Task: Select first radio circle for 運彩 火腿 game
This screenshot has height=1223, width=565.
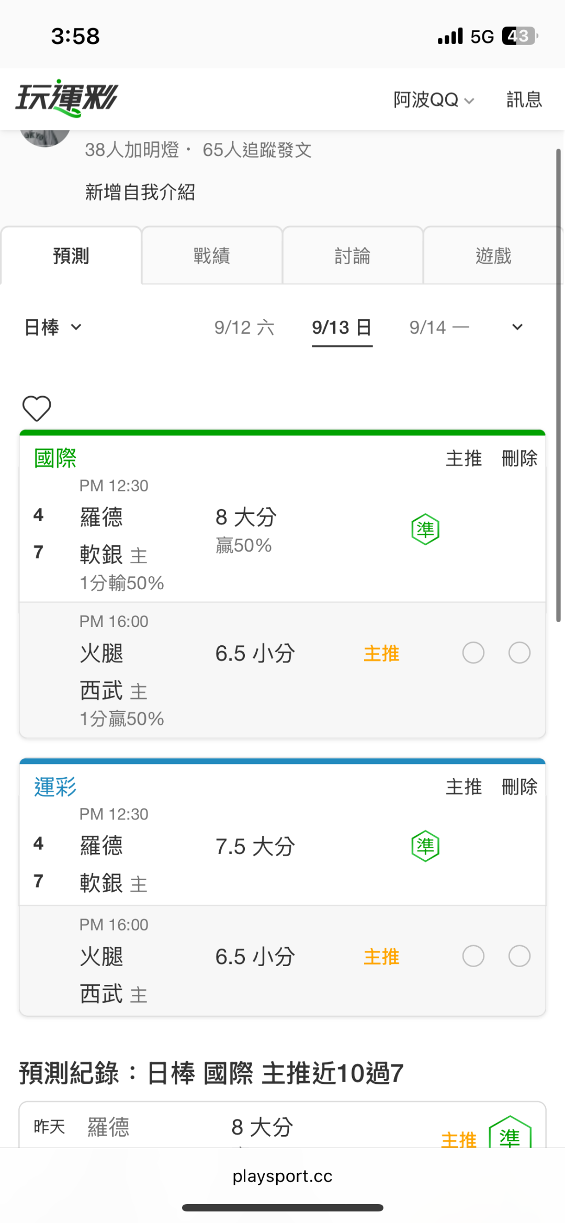Action: point(473,956)
